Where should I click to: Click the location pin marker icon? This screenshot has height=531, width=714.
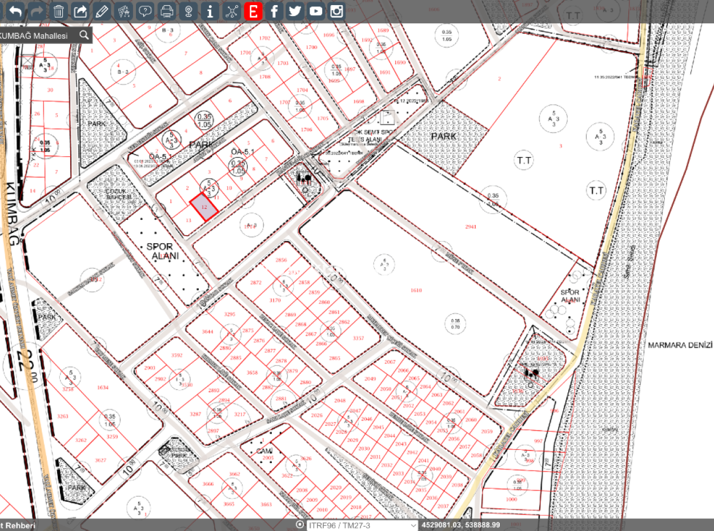click(x=188, y=11)
